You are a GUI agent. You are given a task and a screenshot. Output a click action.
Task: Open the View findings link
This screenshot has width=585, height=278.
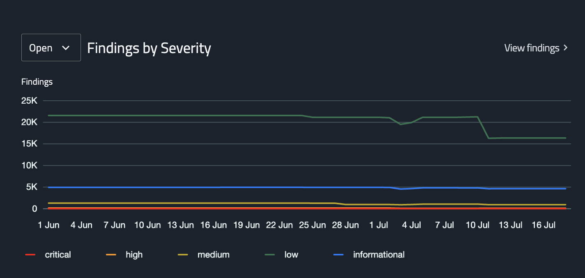tap(532, 48)
